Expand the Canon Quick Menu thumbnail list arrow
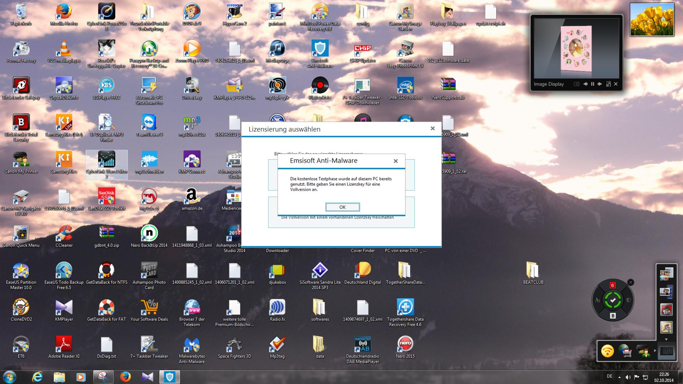Viewport: 683px width, 384px height. pos(666,339)
